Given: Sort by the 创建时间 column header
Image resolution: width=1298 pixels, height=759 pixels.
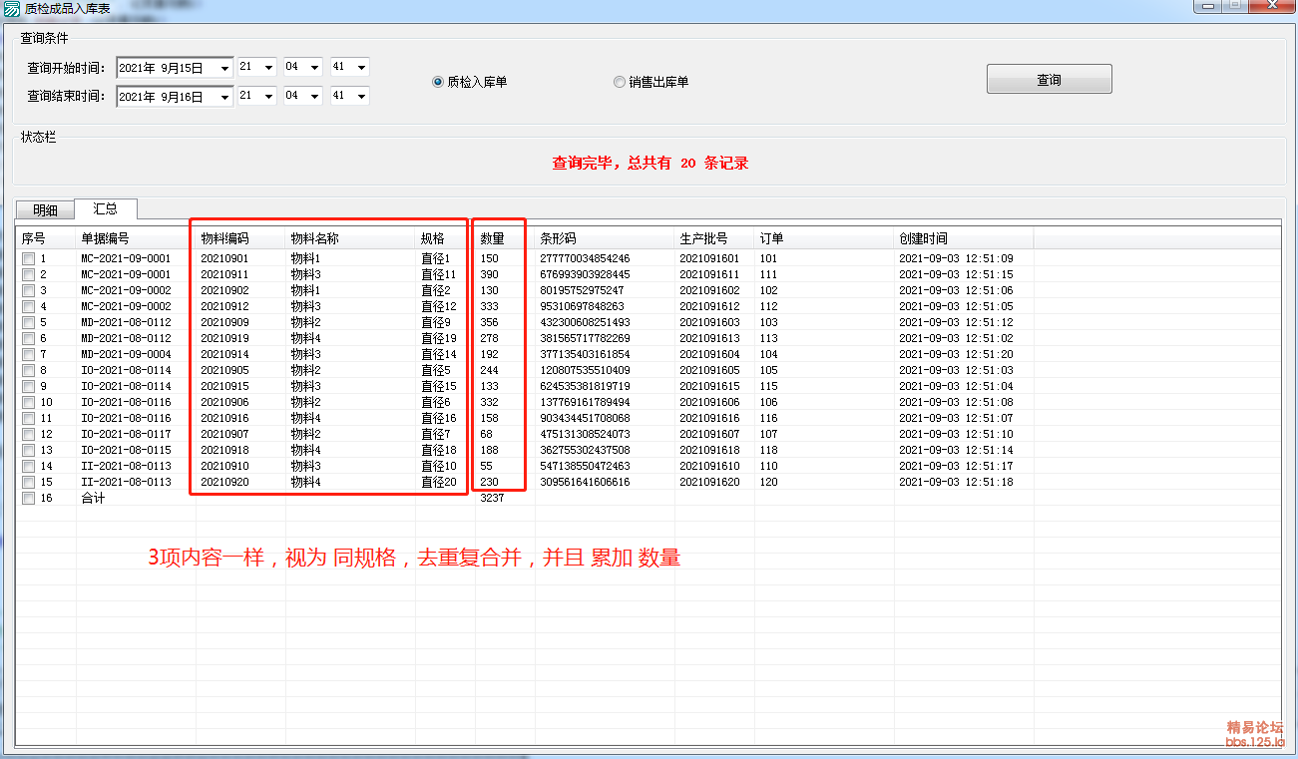Looking at the screenshot, I should coord(964,238).
